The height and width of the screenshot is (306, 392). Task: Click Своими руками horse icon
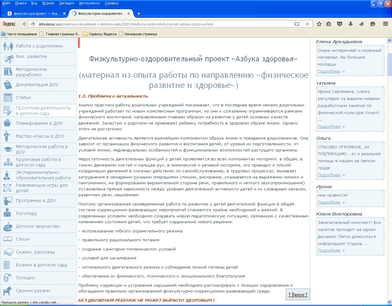(8, 291)
